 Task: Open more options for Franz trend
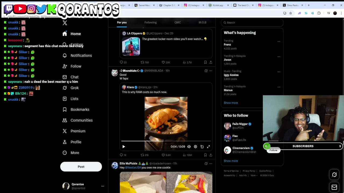coord(279,42)
